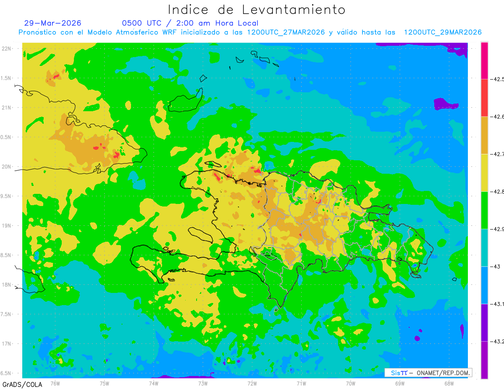This screenshot has width=504, height=389.
Task: Click the 29-Mar-2026 date label
Action: click(x=53, y=23)
